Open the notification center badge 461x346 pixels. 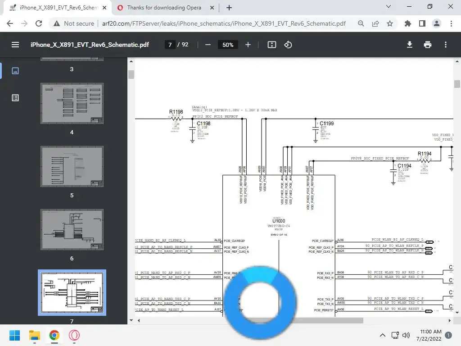448,335
